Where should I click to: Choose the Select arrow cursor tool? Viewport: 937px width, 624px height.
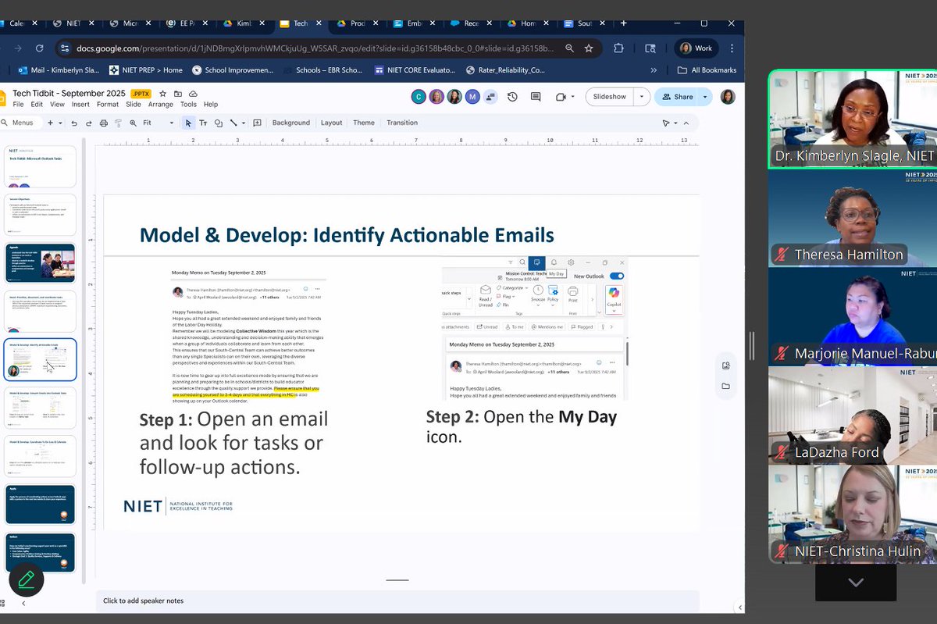[188, 123]
